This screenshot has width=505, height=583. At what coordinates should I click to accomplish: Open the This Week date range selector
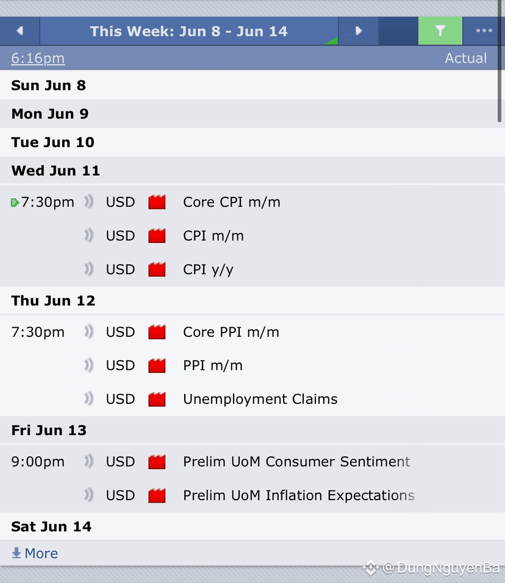point(188,31)
